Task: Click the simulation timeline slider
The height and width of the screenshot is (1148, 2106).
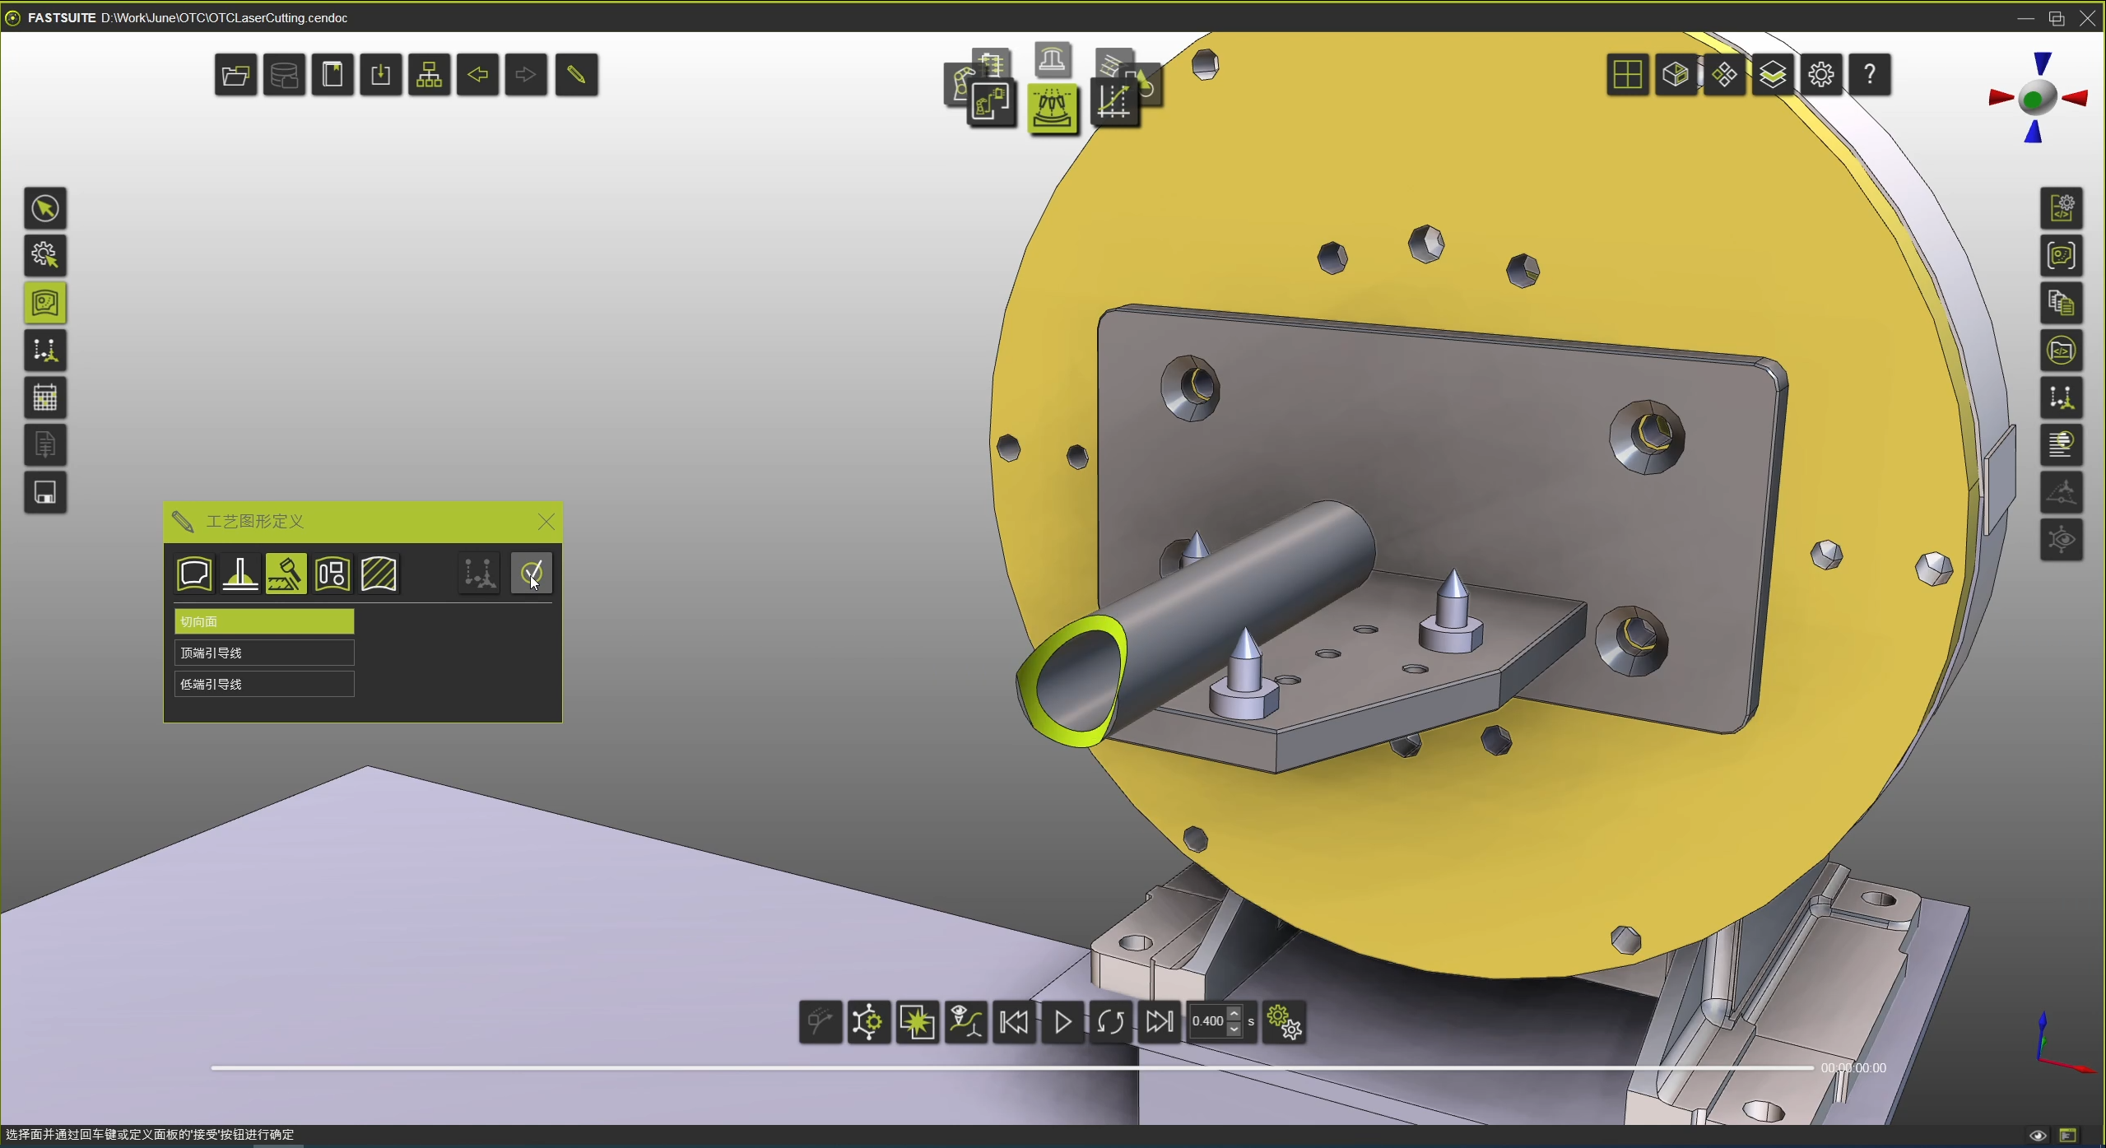Action: click(1012, 1068)
